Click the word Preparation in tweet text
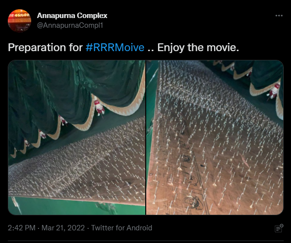This screenshot has width=291, height=243. click(37, 47)
